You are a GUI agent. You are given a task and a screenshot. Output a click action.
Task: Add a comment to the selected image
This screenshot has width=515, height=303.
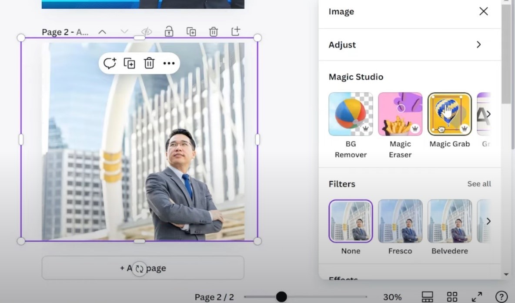110,63
